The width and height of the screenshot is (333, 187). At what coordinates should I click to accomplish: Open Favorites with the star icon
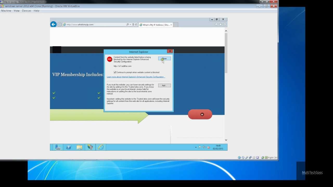pyautogui.click(x=221, y=24)
